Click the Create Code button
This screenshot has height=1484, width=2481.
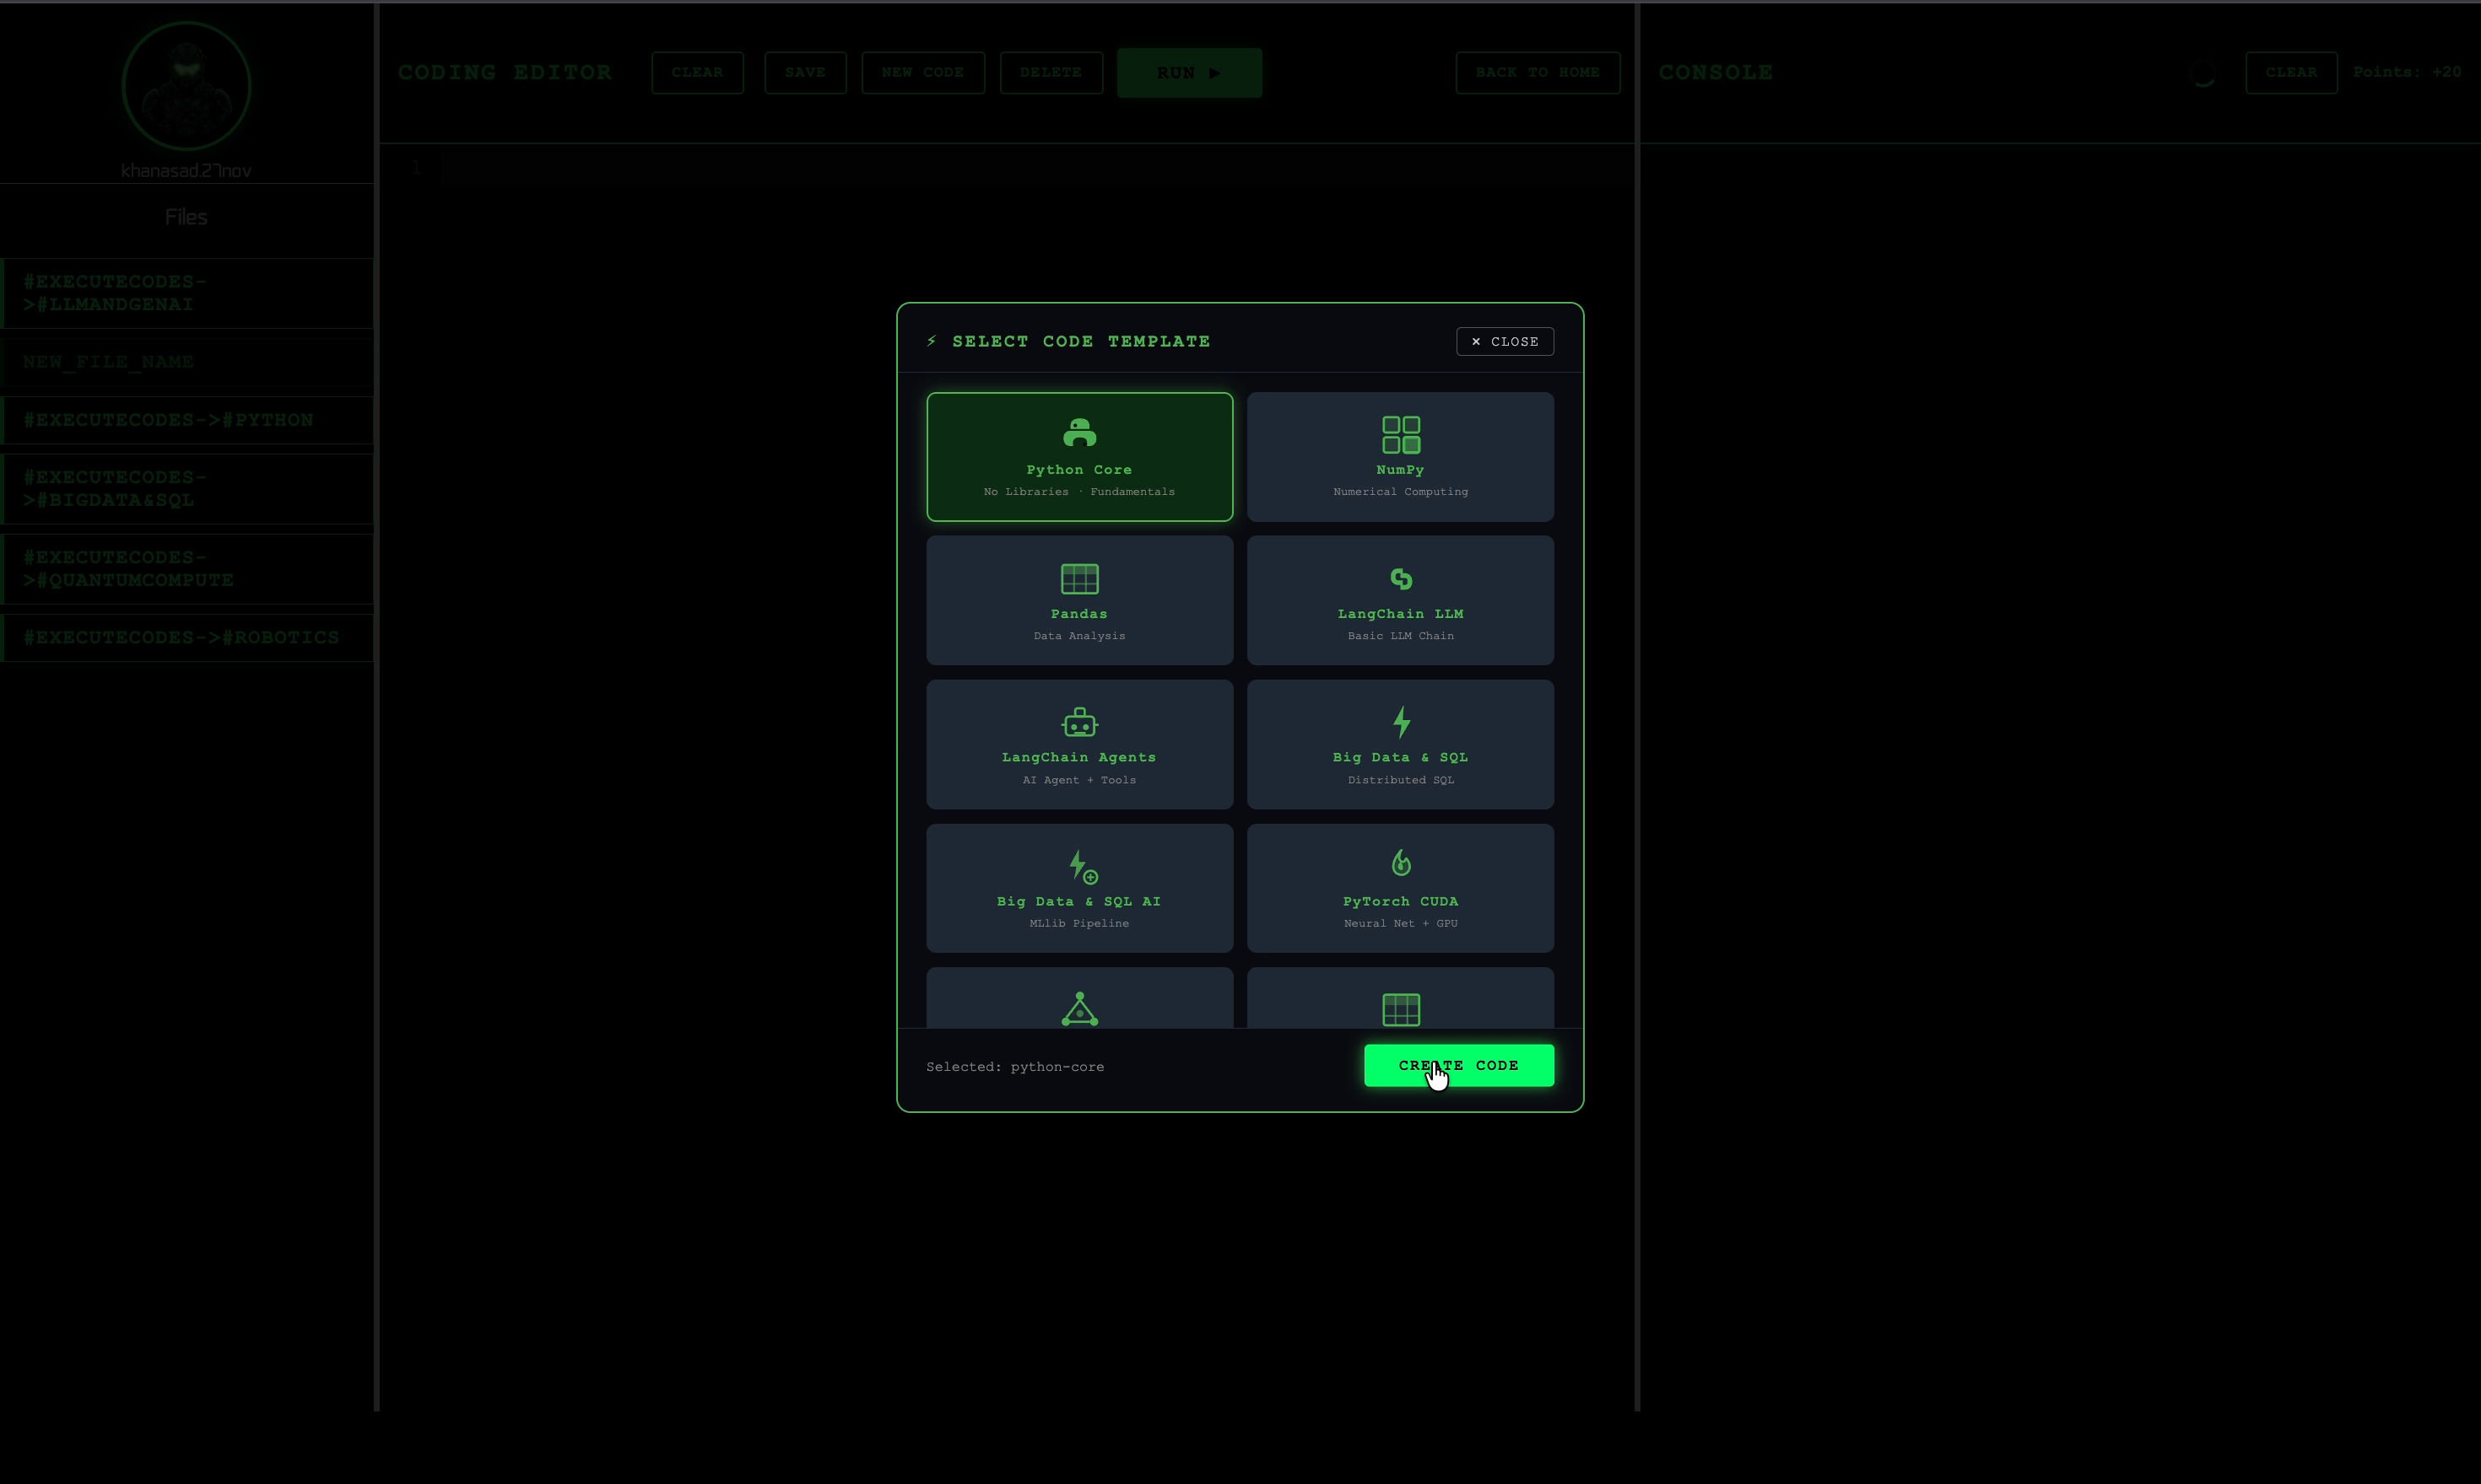click(1458, 1065)
